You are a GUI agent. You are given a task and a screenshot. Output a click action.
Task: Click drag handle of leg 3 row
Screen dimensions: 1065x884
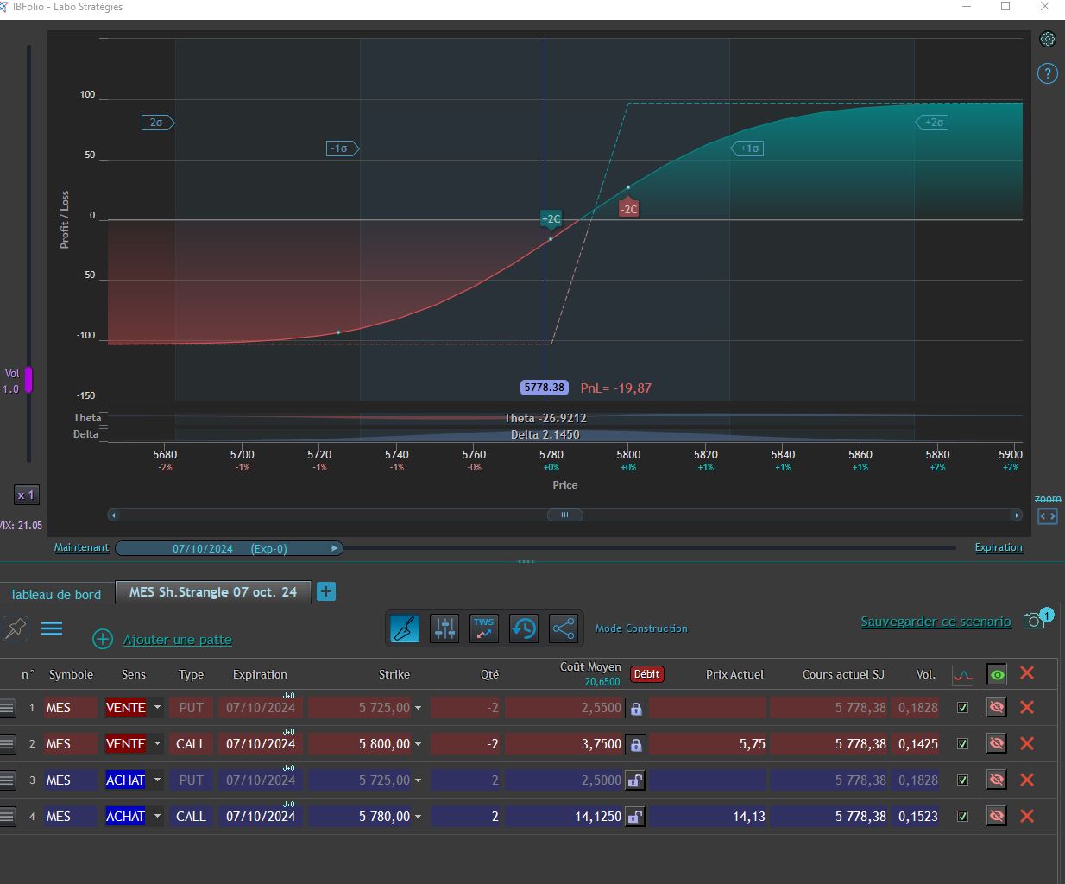tap(7, 780)
